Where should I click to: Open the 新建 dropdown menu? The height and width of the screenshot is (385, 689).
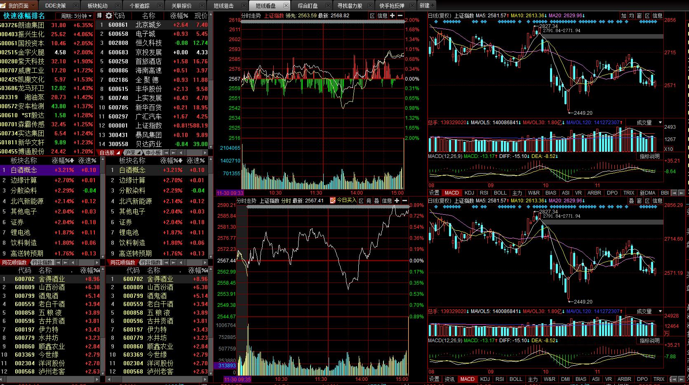[427, 6]
